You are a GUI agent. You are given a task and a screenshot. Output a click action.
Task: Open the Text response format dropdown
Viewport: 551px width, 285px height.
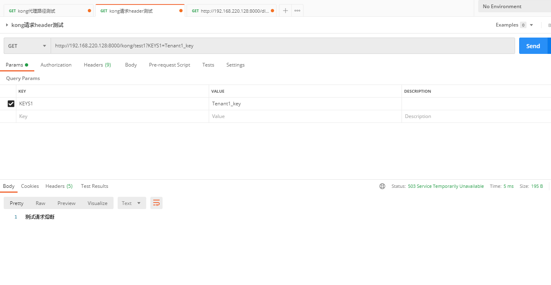132,203
